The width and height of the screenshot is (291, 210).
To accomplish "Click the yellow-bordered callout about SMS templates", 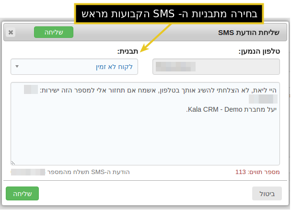I will 169,13.
